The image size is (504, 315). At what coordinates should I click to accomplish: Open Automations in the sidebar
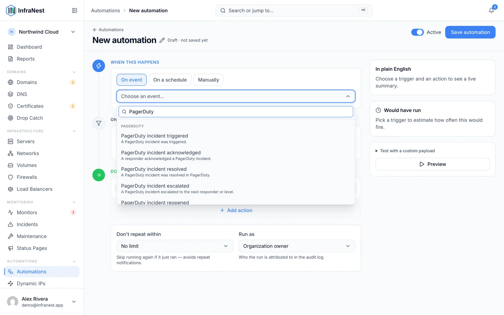tap(42, 272)
